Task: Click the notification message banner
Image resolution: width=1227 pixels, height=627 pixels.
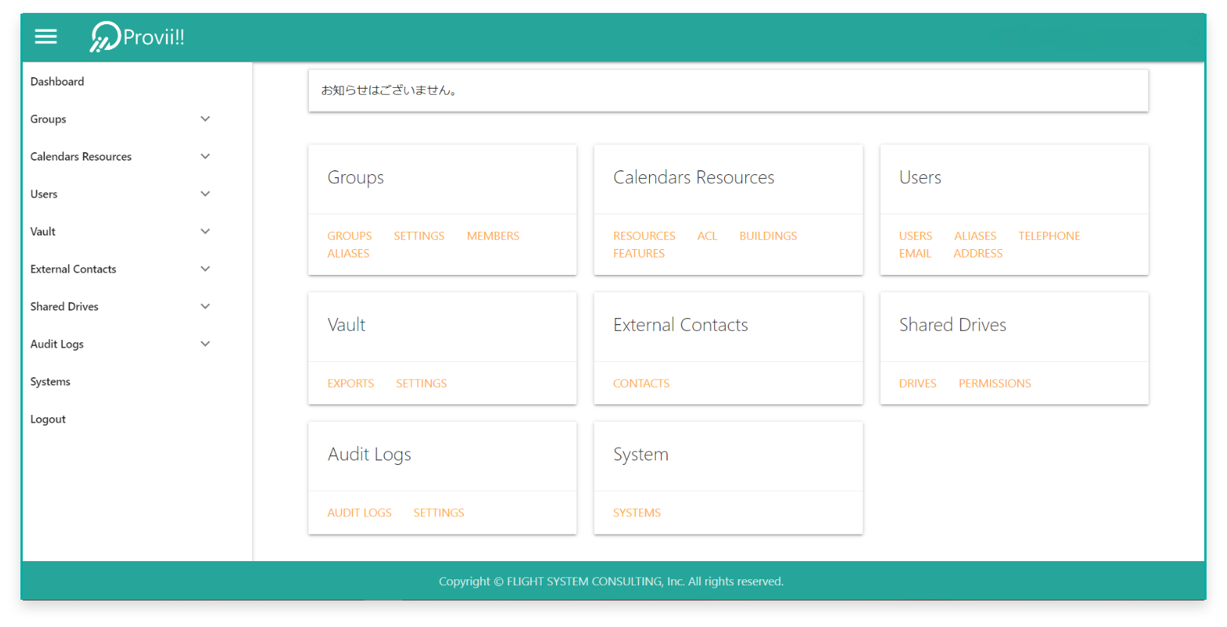Action: click(x=728, y=91)
